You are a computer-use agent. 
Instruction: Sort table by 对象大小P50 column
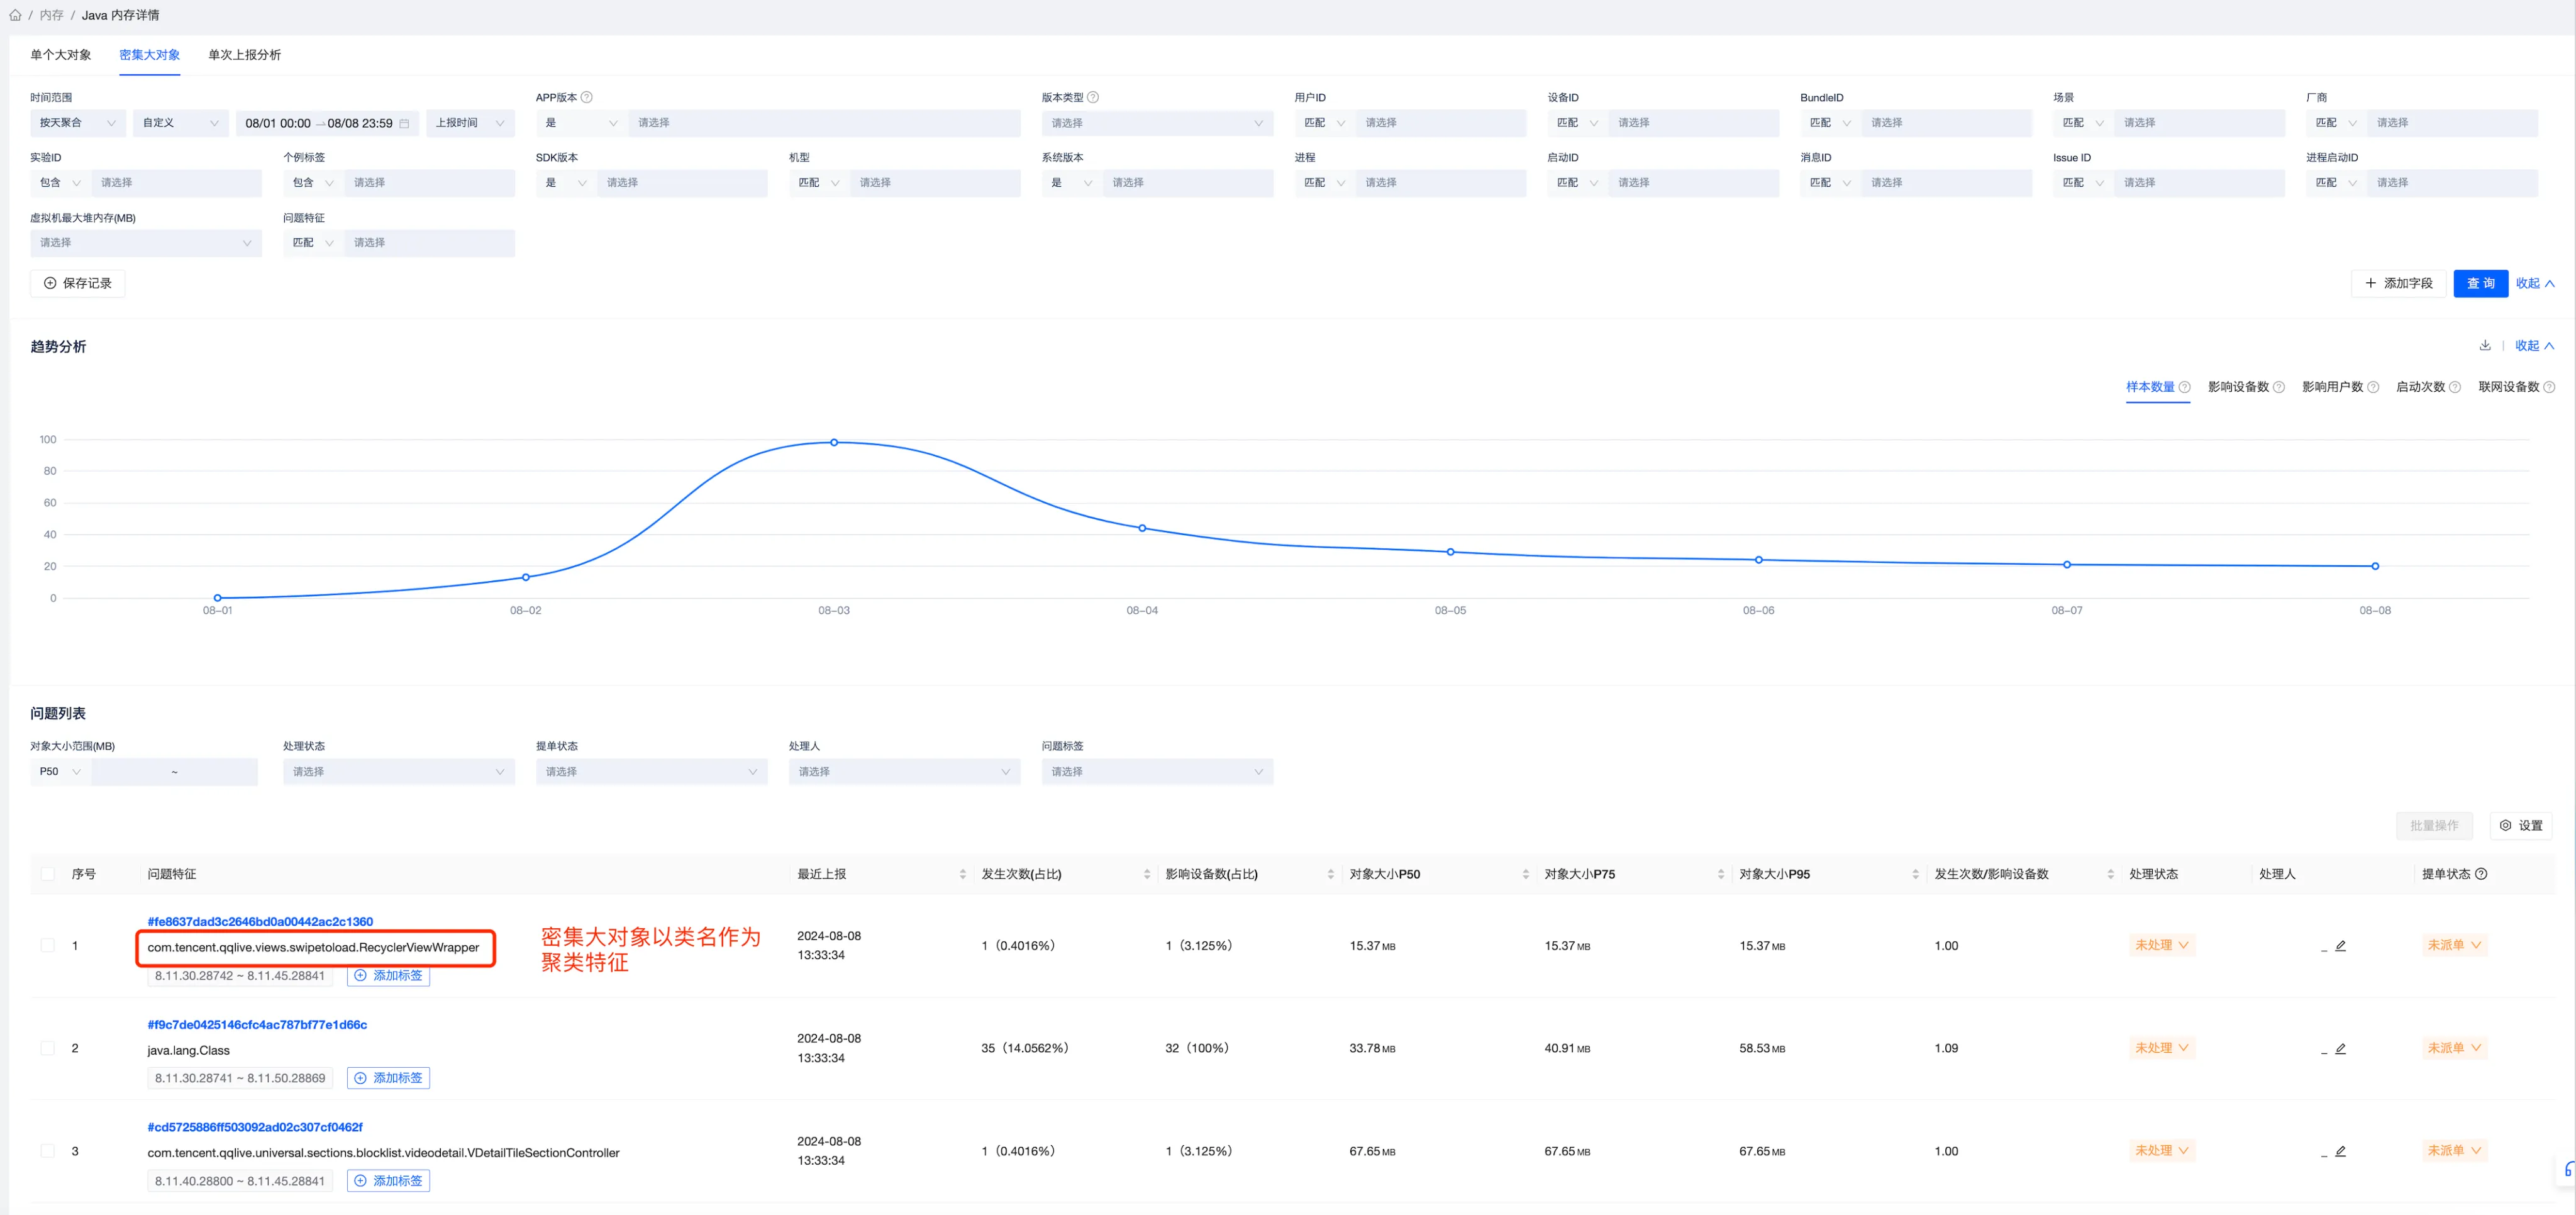tap(1525, 874)
